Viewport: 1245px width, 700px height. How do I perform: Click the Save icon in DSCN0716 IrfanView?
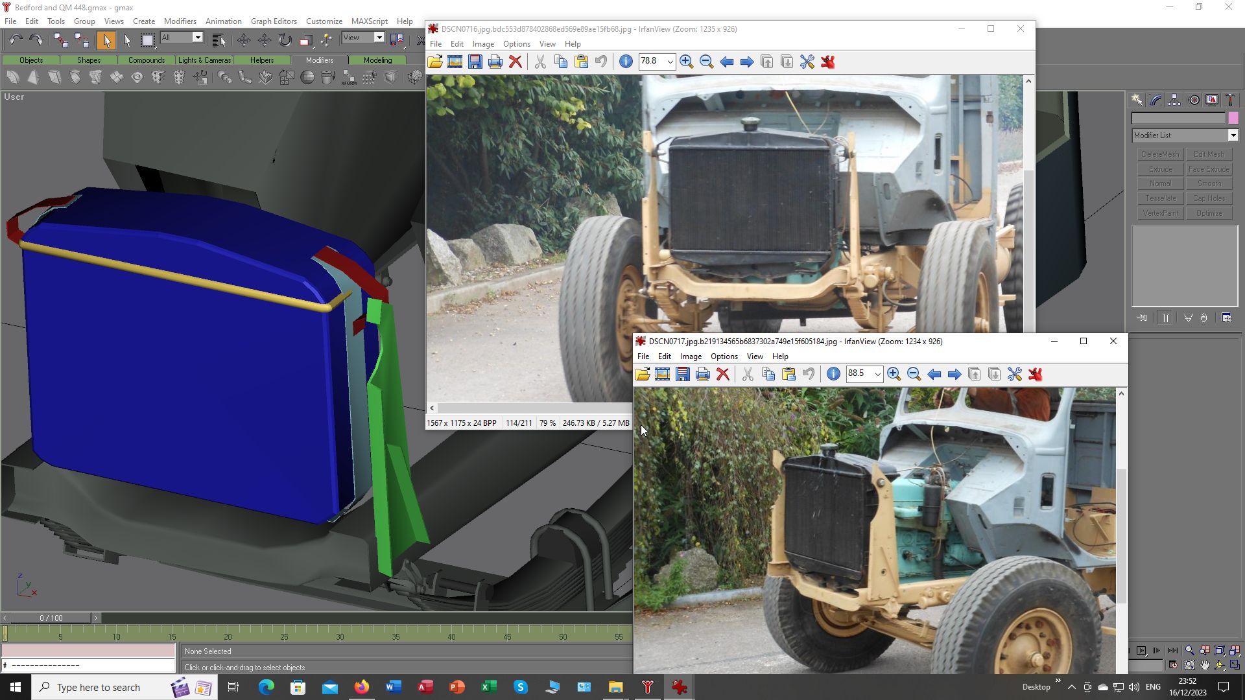(475, 62)
